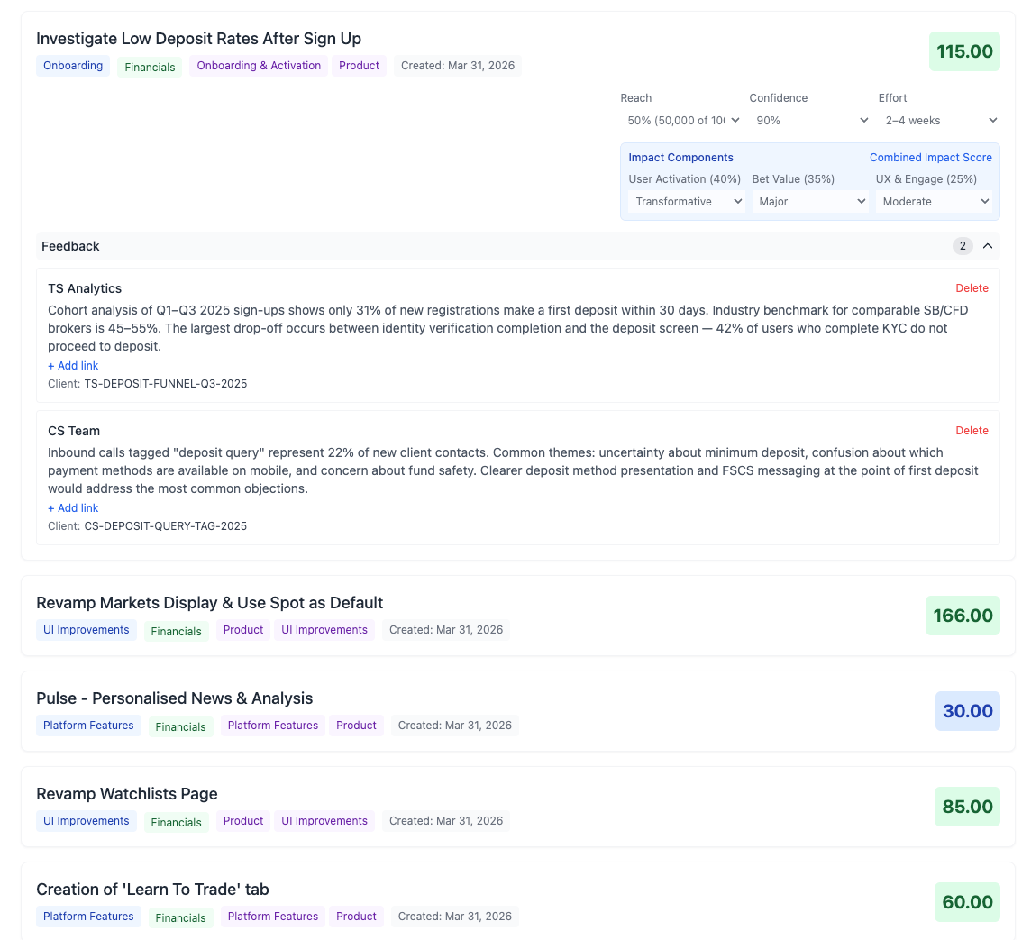The width and height of the screenshot is (1022, 940).
Task: Click the 115.00 score badge
Action: pos(964,51)
